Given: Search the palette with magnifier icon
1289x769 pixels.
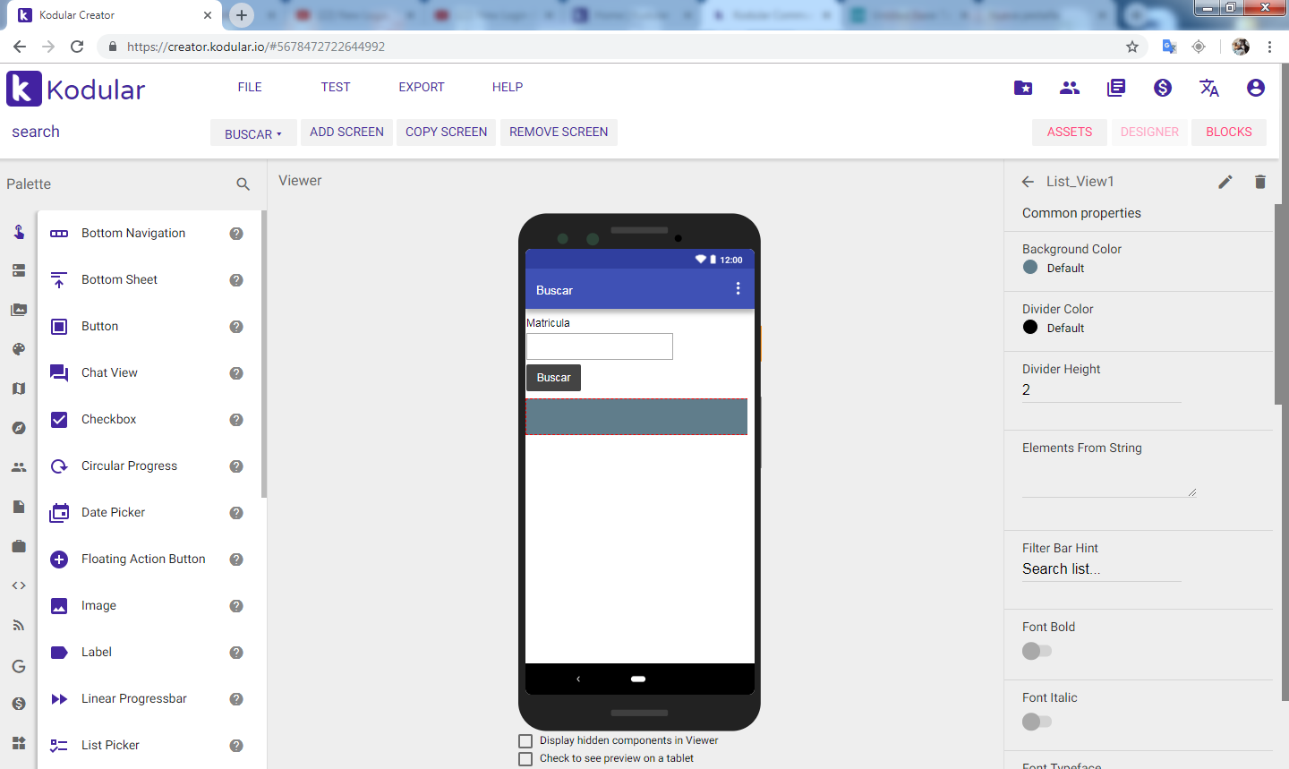Looking at the screenshot, I should pos(243,184).
